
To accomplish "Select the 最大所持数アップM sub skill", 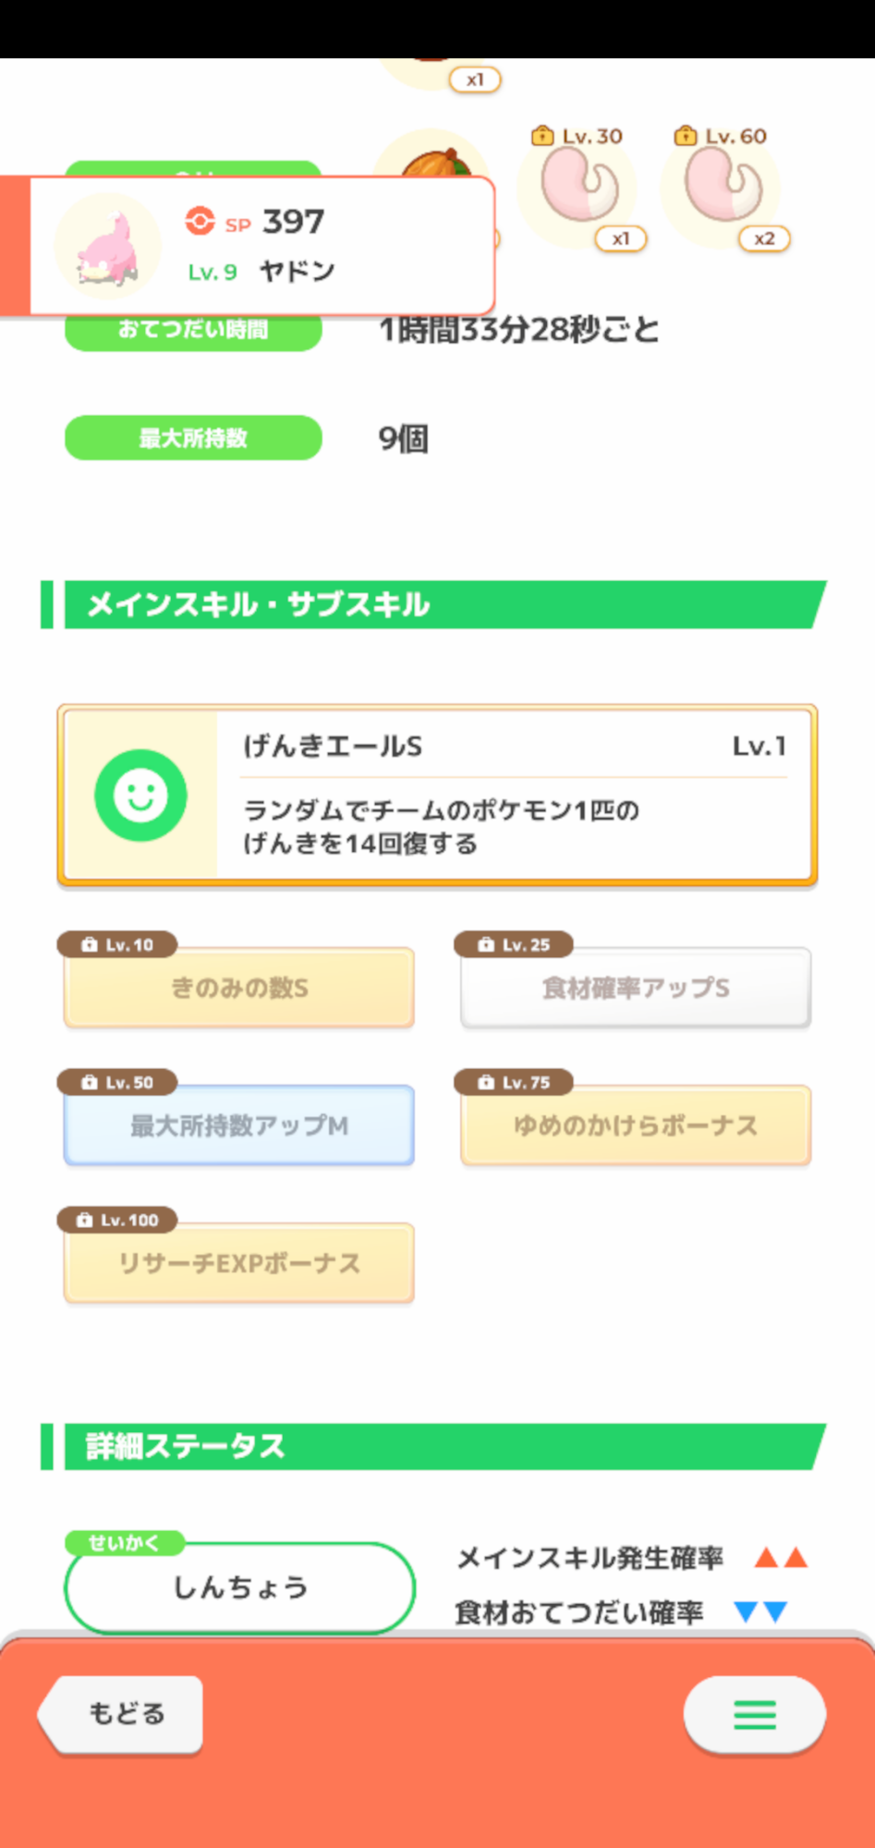I will [239, 1125].
